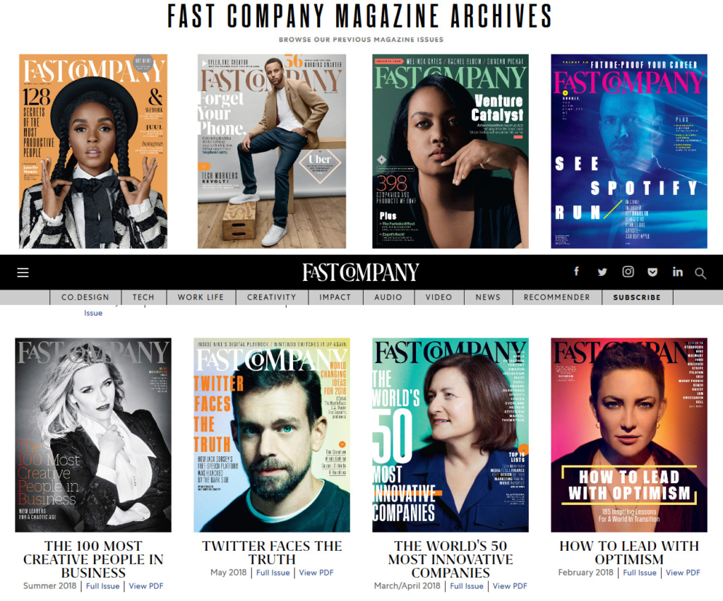Open View PDF for Summer 2018 issue
This screenshot has height=601, width=723.
point(145,586)
